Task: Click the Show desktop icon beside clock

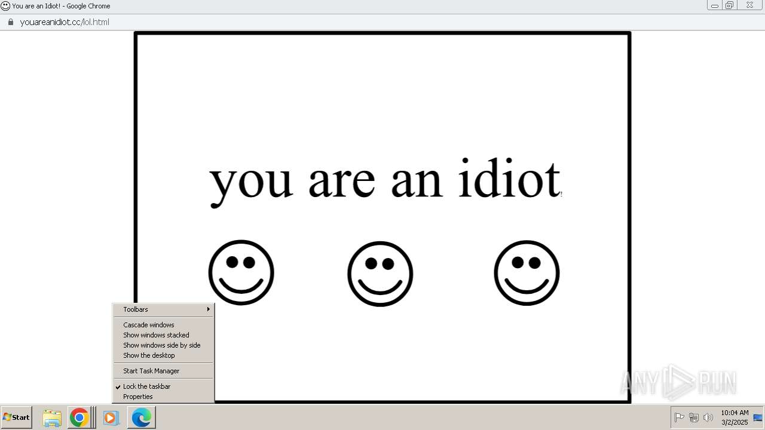Action: pos(758,417)
